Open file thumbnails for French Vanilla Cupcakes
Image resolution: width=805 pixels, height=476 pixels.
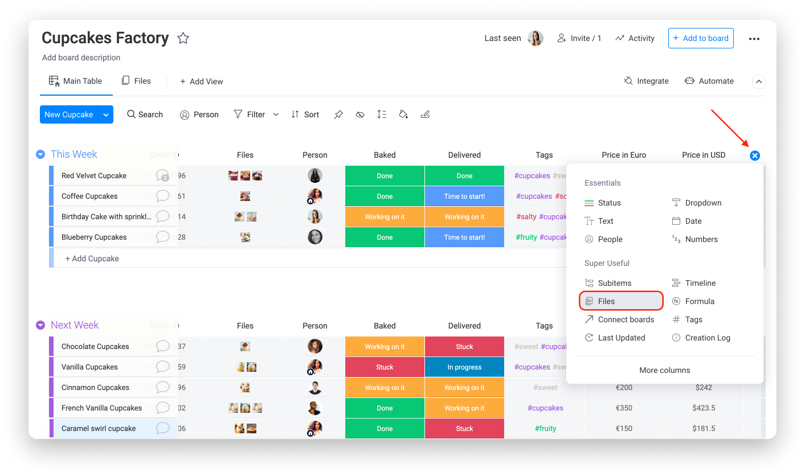(x=245, y=408)
